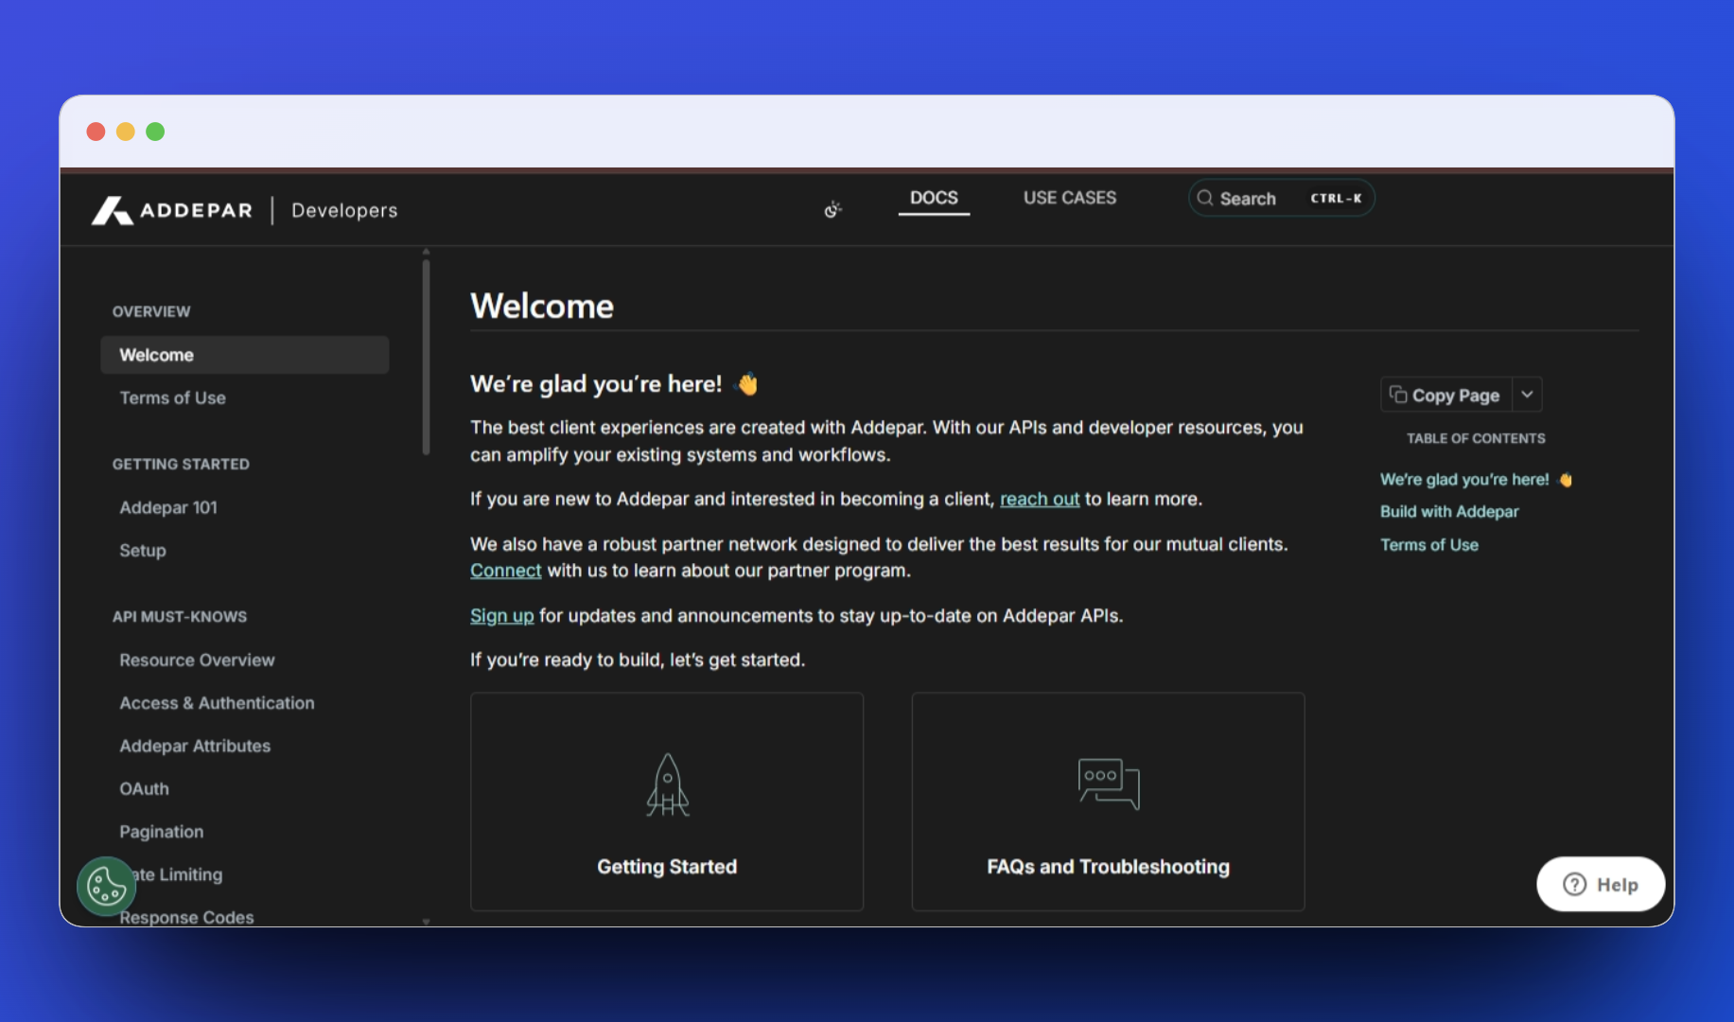Click the TABLE OF CONTENTS label
The height and width of the screenshot is (1022, 1734).
1476,438
